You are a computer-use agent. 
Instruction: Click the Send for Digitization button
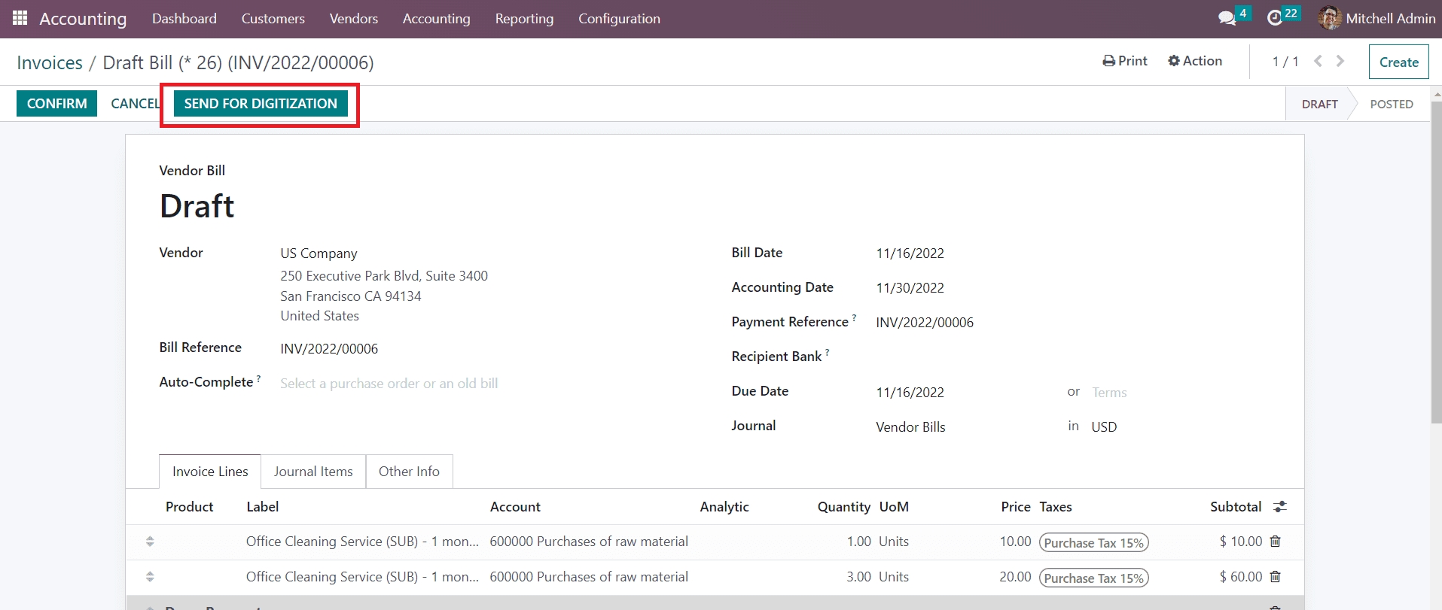(x=261, y=104)
